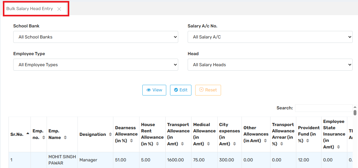
Task: Click the View button
Action: tap(154, 90)
